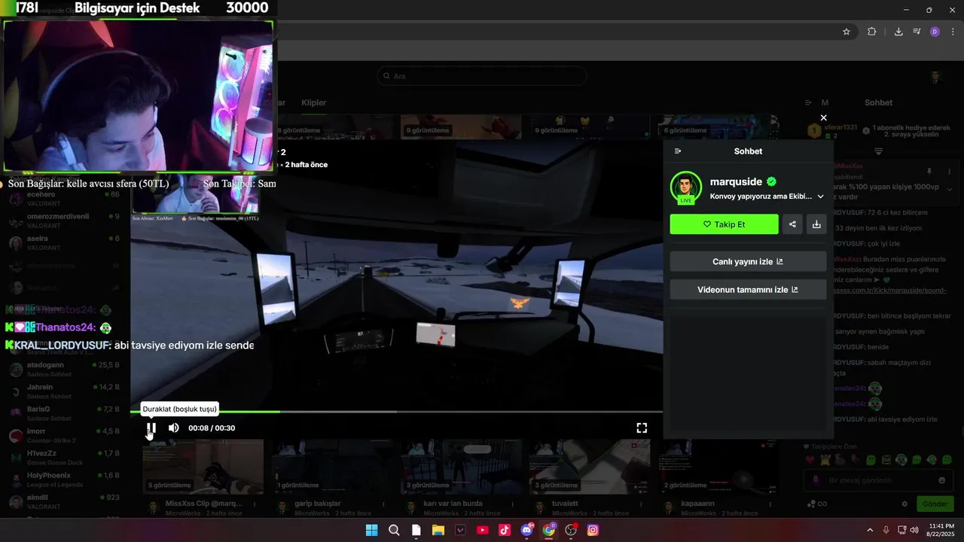Click the '00:08 / 00:30' time display

(x=212, y=428)
